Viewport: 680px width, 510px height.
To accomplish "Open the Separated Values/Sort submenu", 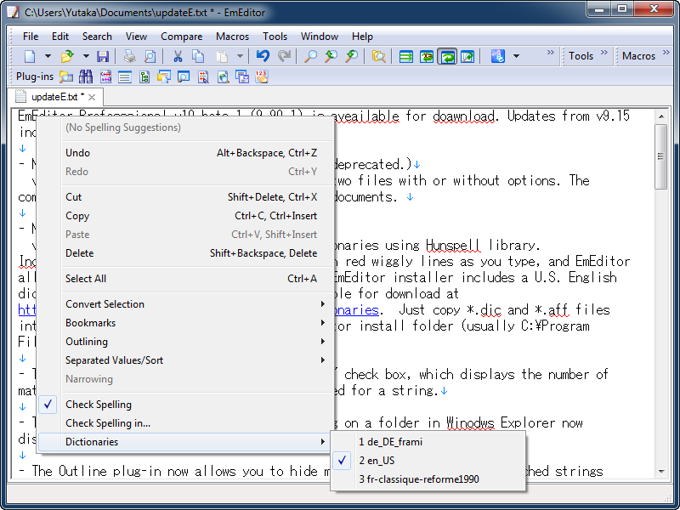I will click(x=185, y=360).
